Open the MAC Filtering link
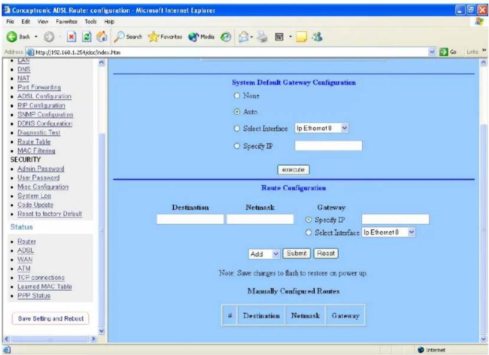Viewport: 489px width, 355px height. coord(36,151)
